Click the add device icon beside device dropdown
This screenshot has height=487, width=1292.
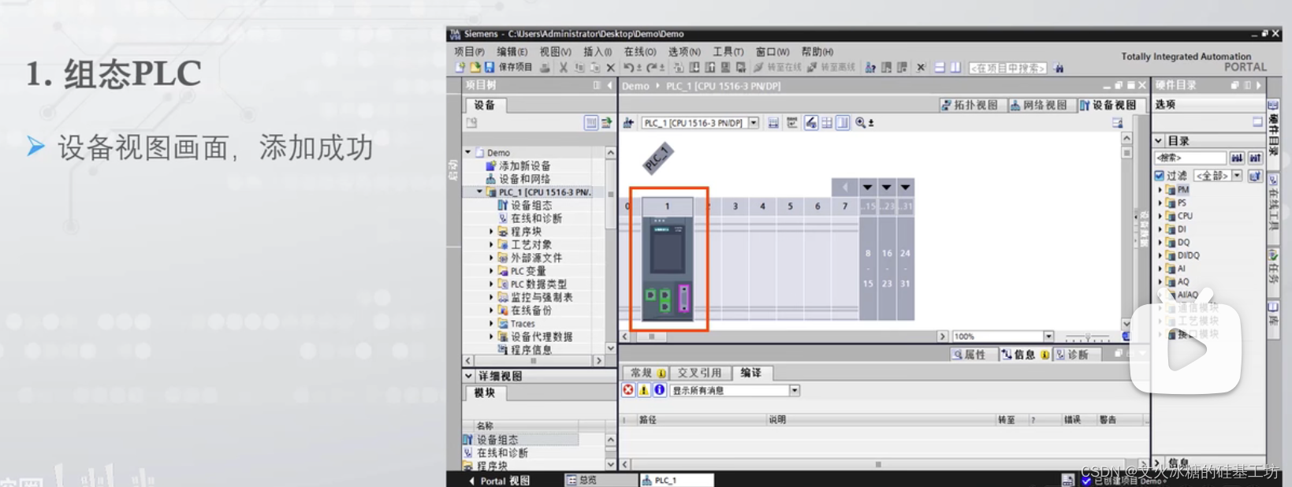[x=628, y=123]
